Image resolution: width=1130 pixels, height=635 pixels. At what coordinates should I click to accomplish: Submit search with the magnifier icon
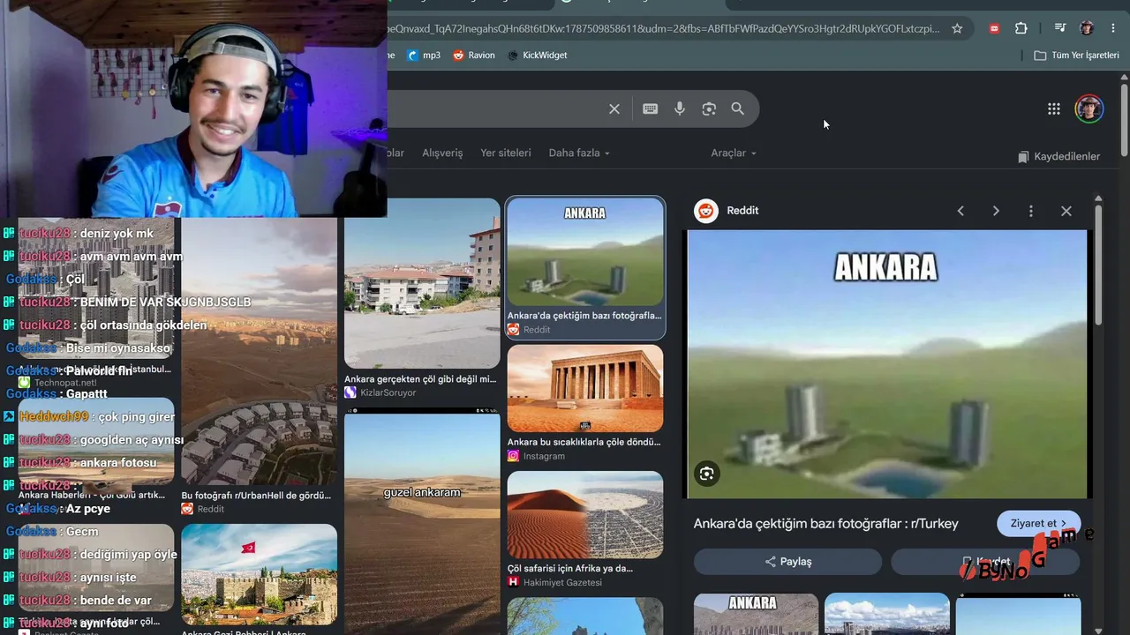coord(738,108)
